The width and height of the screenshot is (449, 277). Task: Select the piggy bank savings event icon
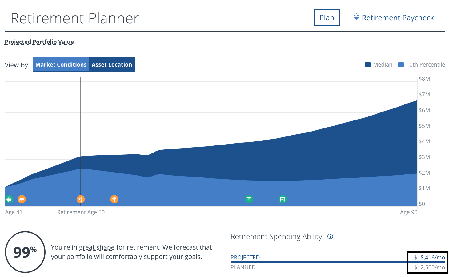tap(9, 199)
